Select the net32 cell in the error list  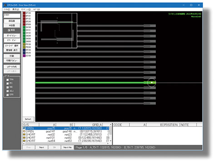tap(51, 135)
